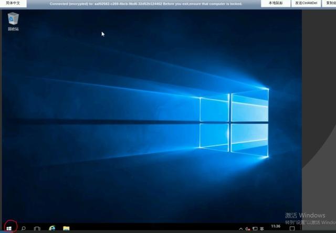Open the 简体中文 language selector
The image size is (336, 233).
pyautogui.click(x=13, y=3)
